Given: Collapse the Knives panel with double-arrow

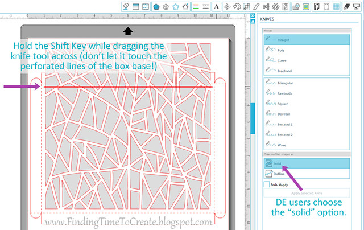Looking at the screenshot, I should click(x=253, y=17).
